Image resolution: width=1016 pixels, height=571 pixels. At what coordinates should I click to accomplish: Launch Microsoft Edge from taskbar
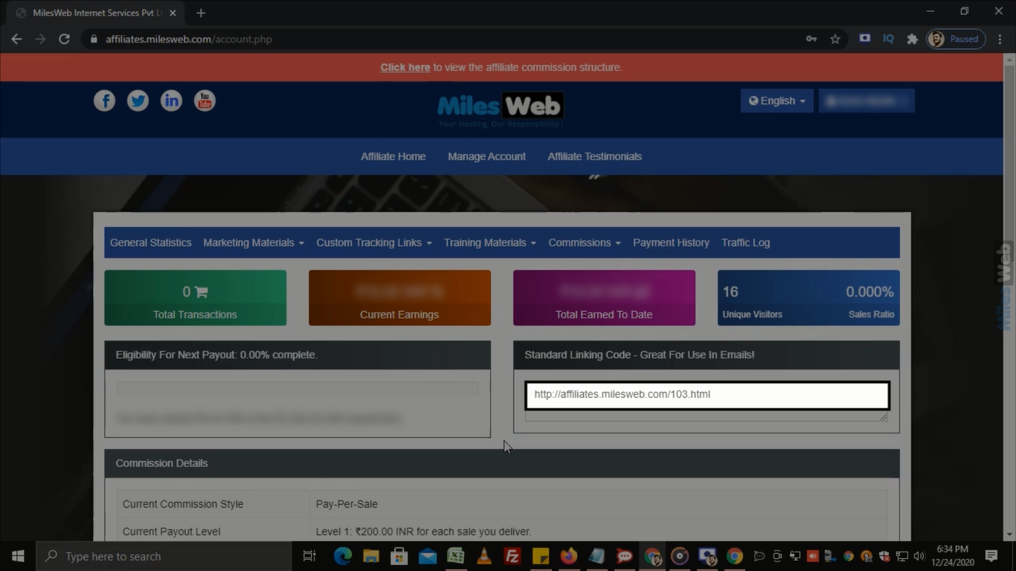click(342, 556)
